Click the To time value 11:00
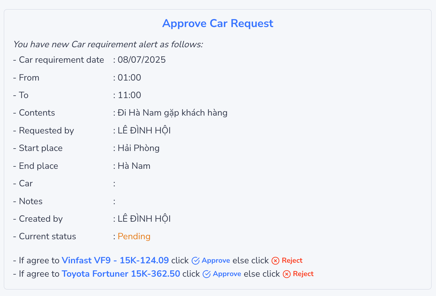Viewport: 436px width, 296px height. (129, 95)
